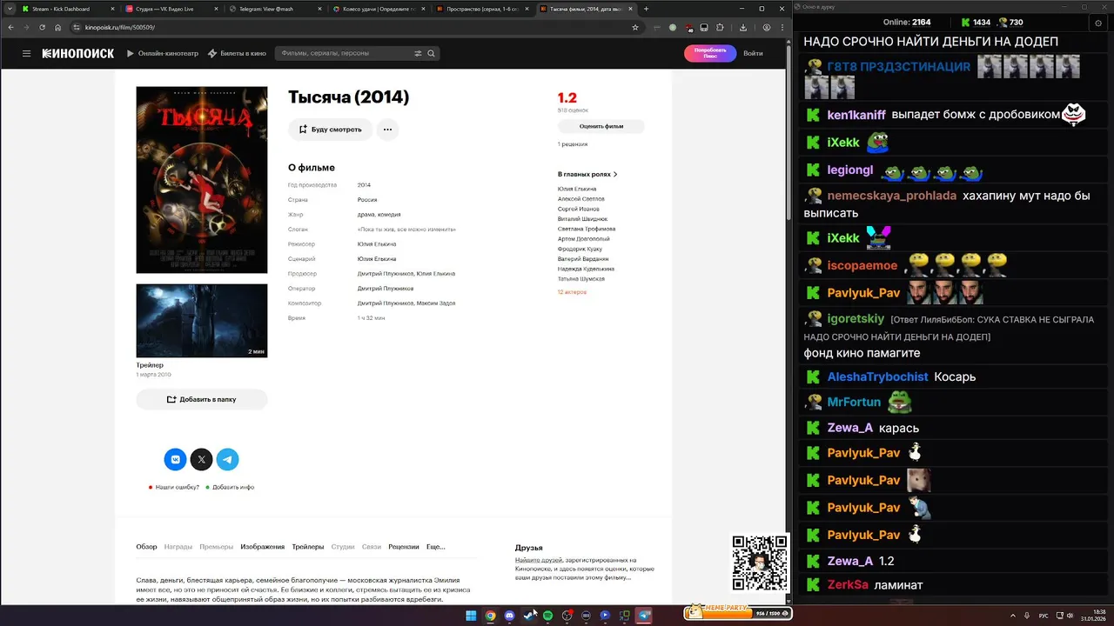Click the QR code overlay
1114x626 pixels.
[760, 563]
